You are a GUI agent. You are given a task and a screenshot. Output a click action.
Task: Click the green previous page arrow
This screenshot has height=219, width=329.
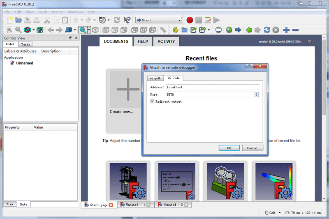pos(249,30)
